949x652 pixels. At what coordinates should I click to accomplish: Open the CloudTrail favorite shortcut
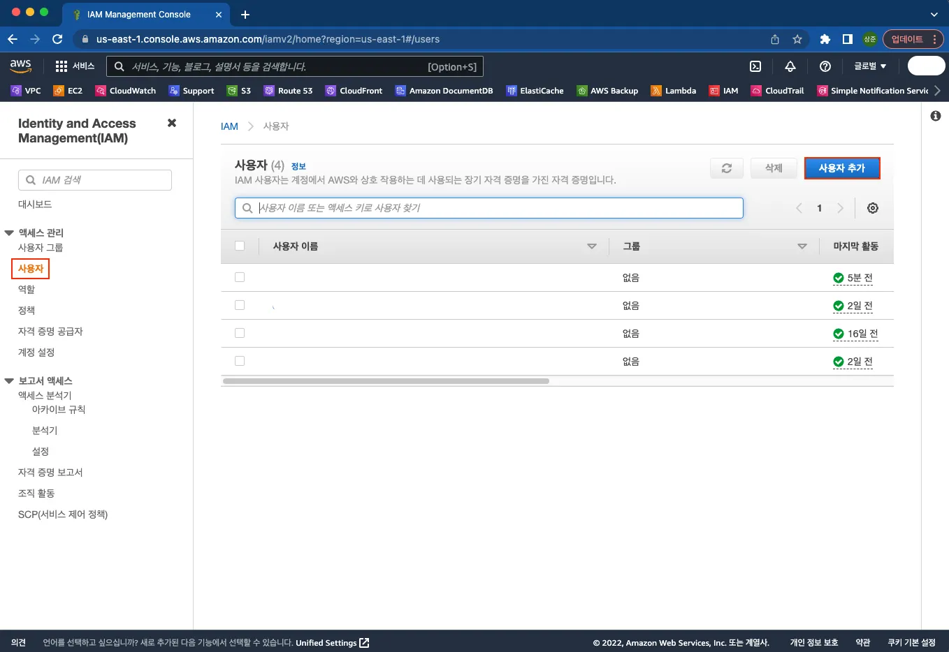point(777,91)
